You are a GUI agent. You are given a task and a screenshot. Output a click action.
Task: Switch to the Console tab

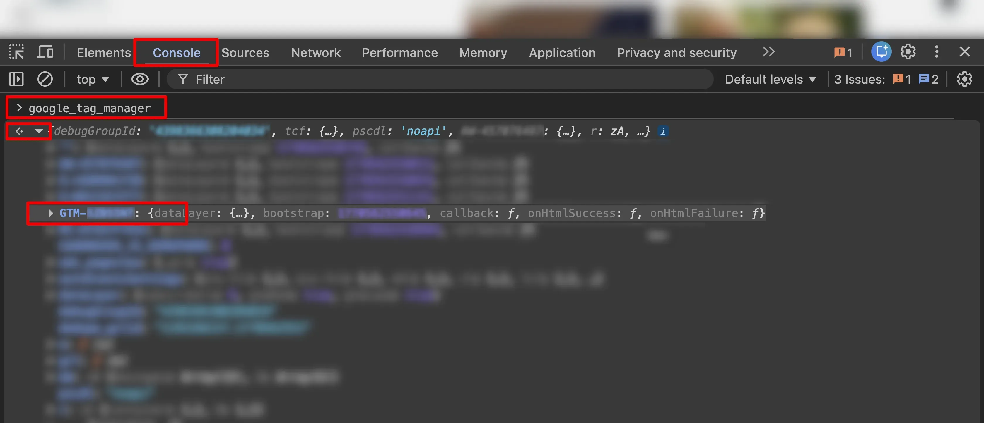[x=177, y=53]
